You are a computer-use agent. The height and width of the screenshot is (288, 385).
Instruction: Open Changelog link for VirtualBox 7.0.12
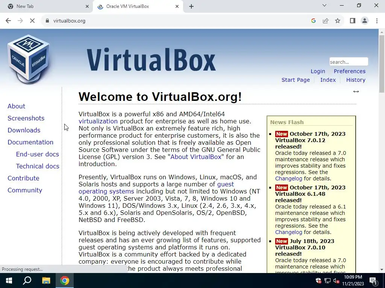tap(288, 178)
